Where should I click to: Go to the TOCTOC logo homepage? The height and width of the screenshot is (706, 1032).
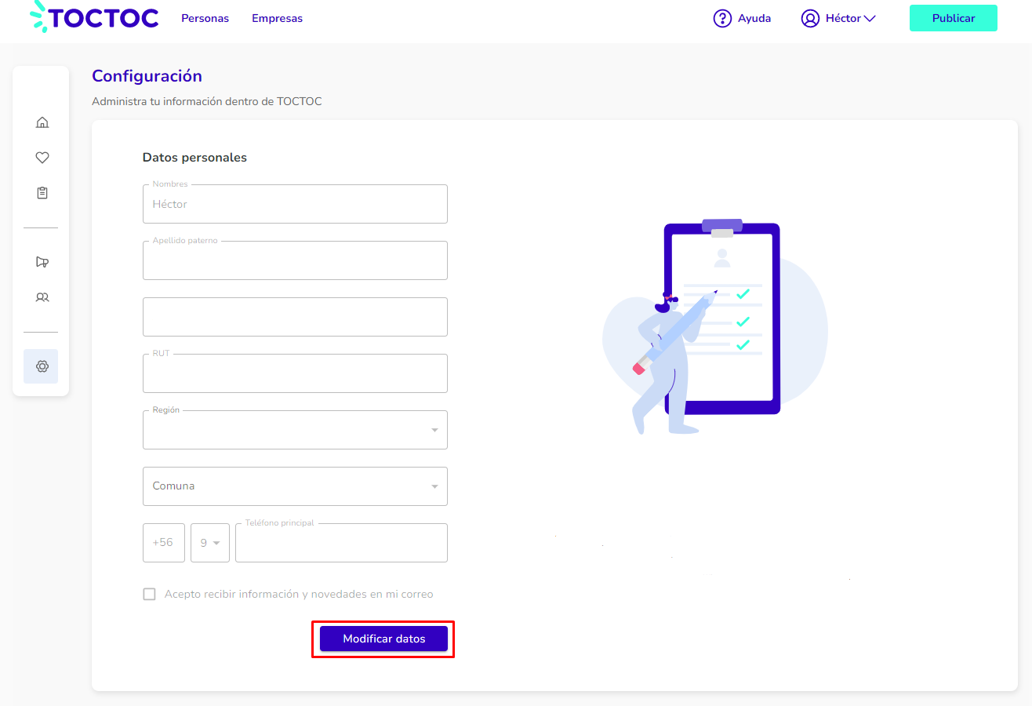click(x=94, y=17)
